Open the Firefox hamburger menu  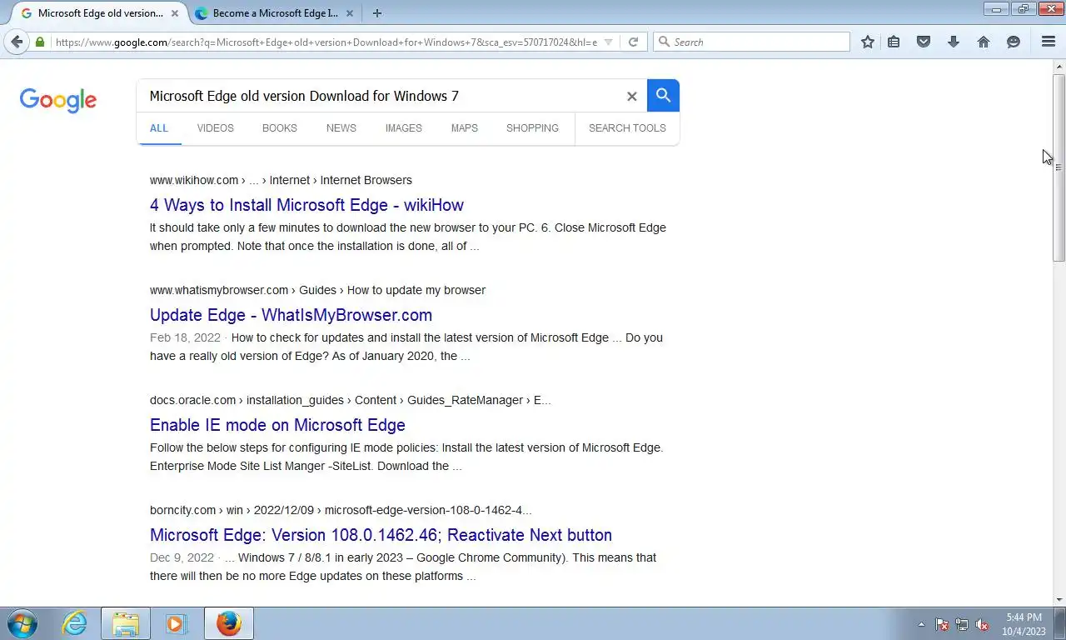pyautogui.click(x=1049, y=42)
